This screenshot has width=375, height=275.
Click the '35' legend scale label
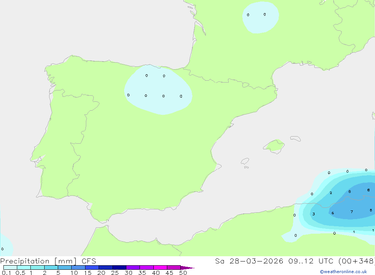point(142,273)
